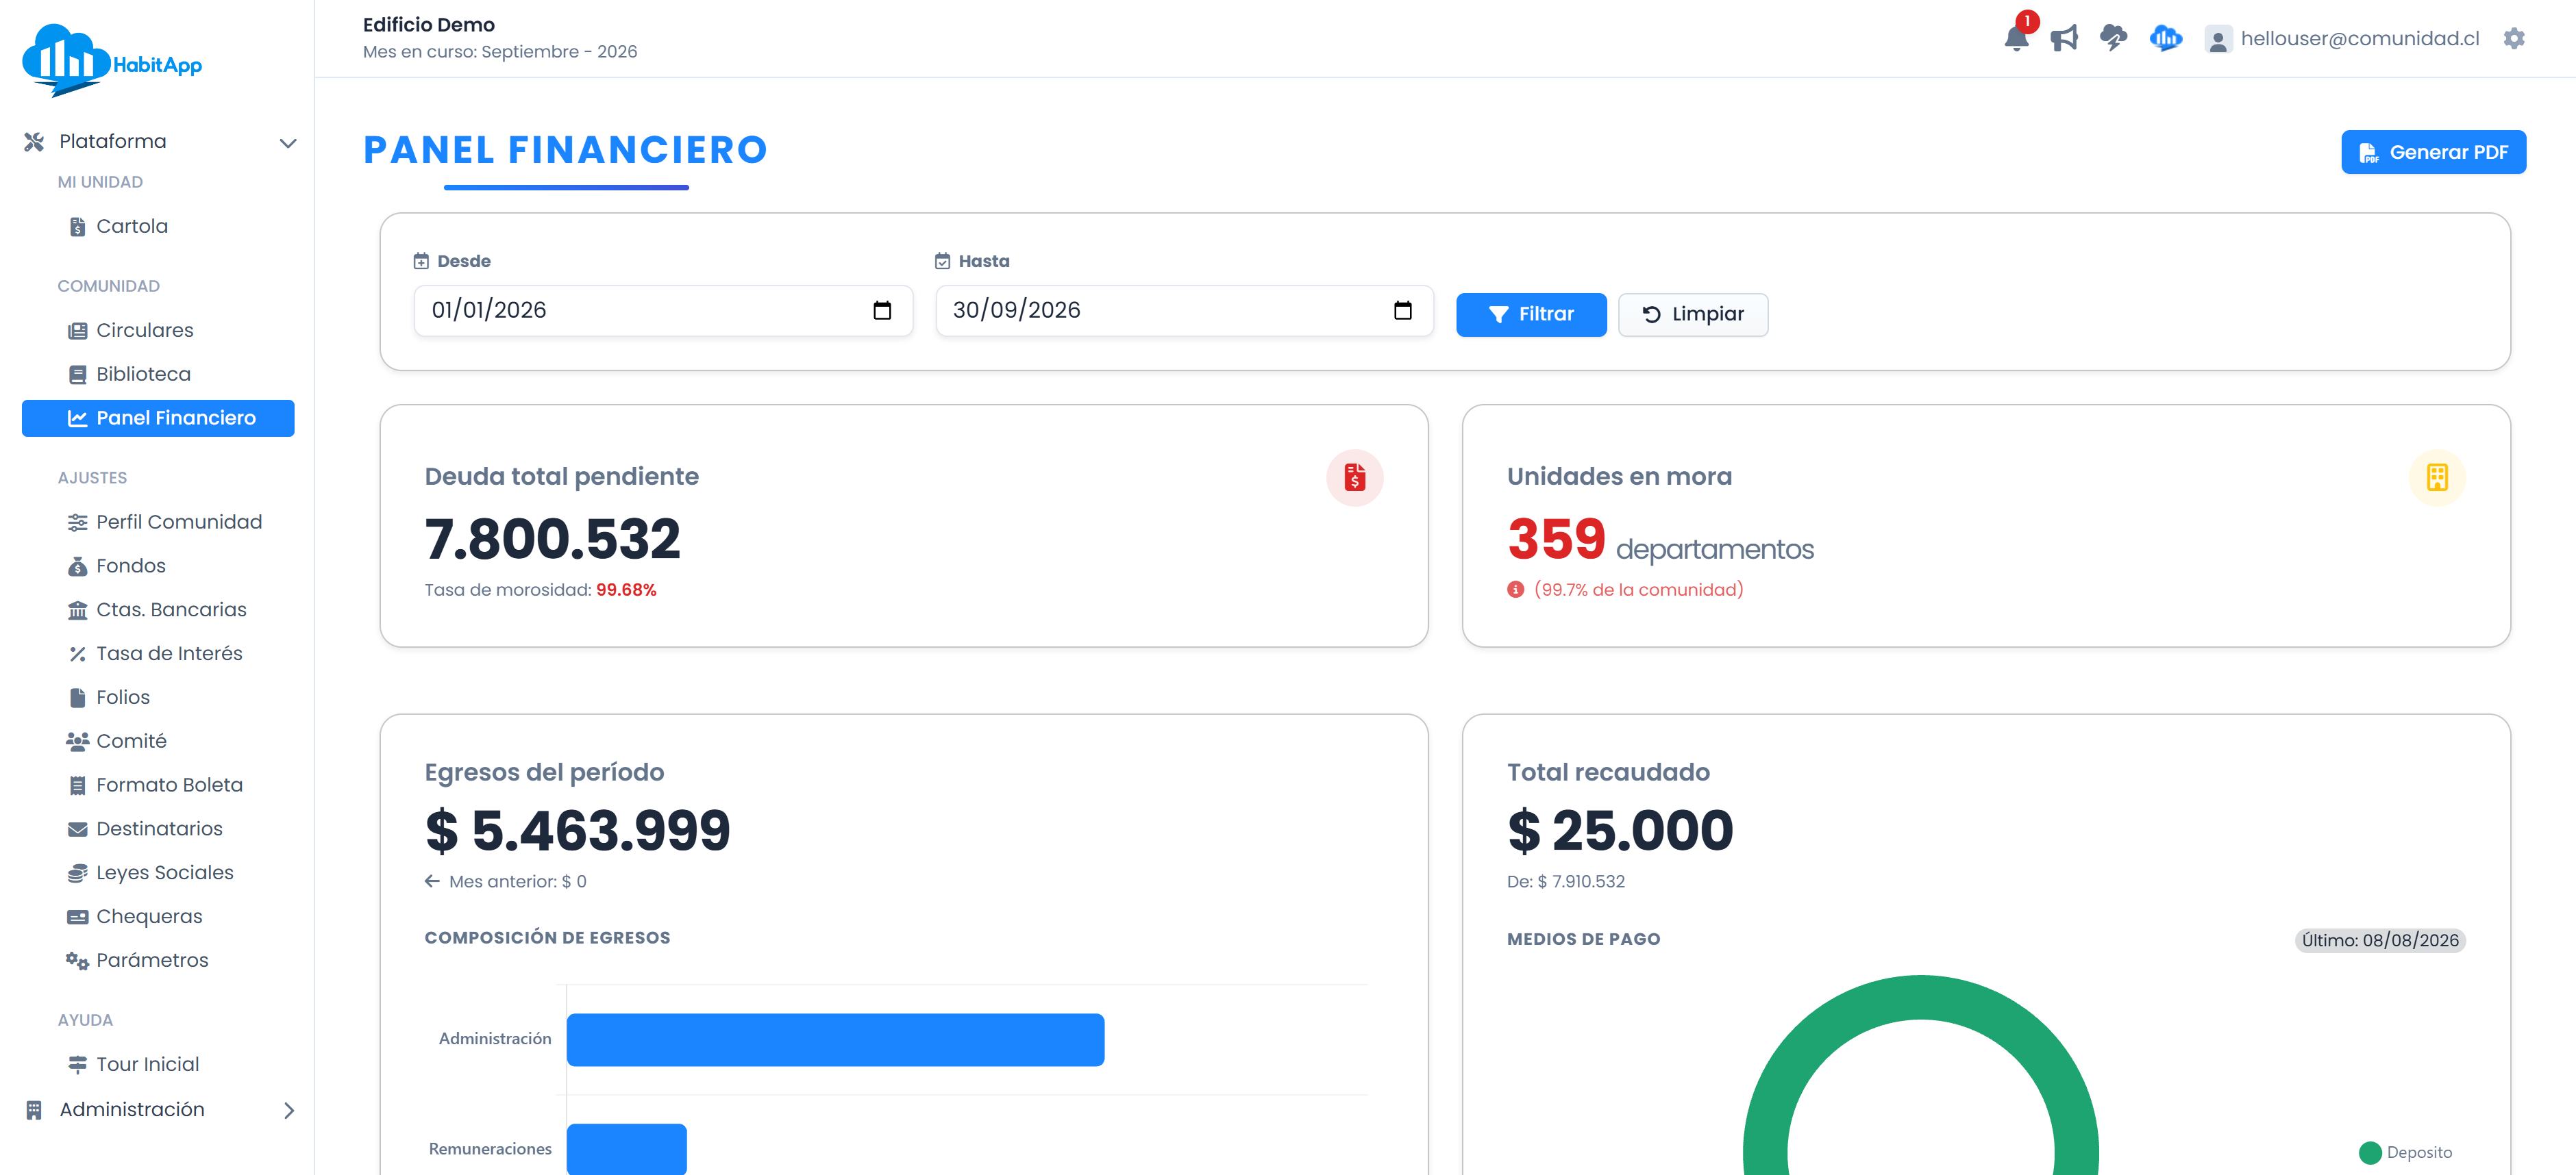
Task: Click the Mes anterior left arrow icon
Action: [x=432, y=881]
